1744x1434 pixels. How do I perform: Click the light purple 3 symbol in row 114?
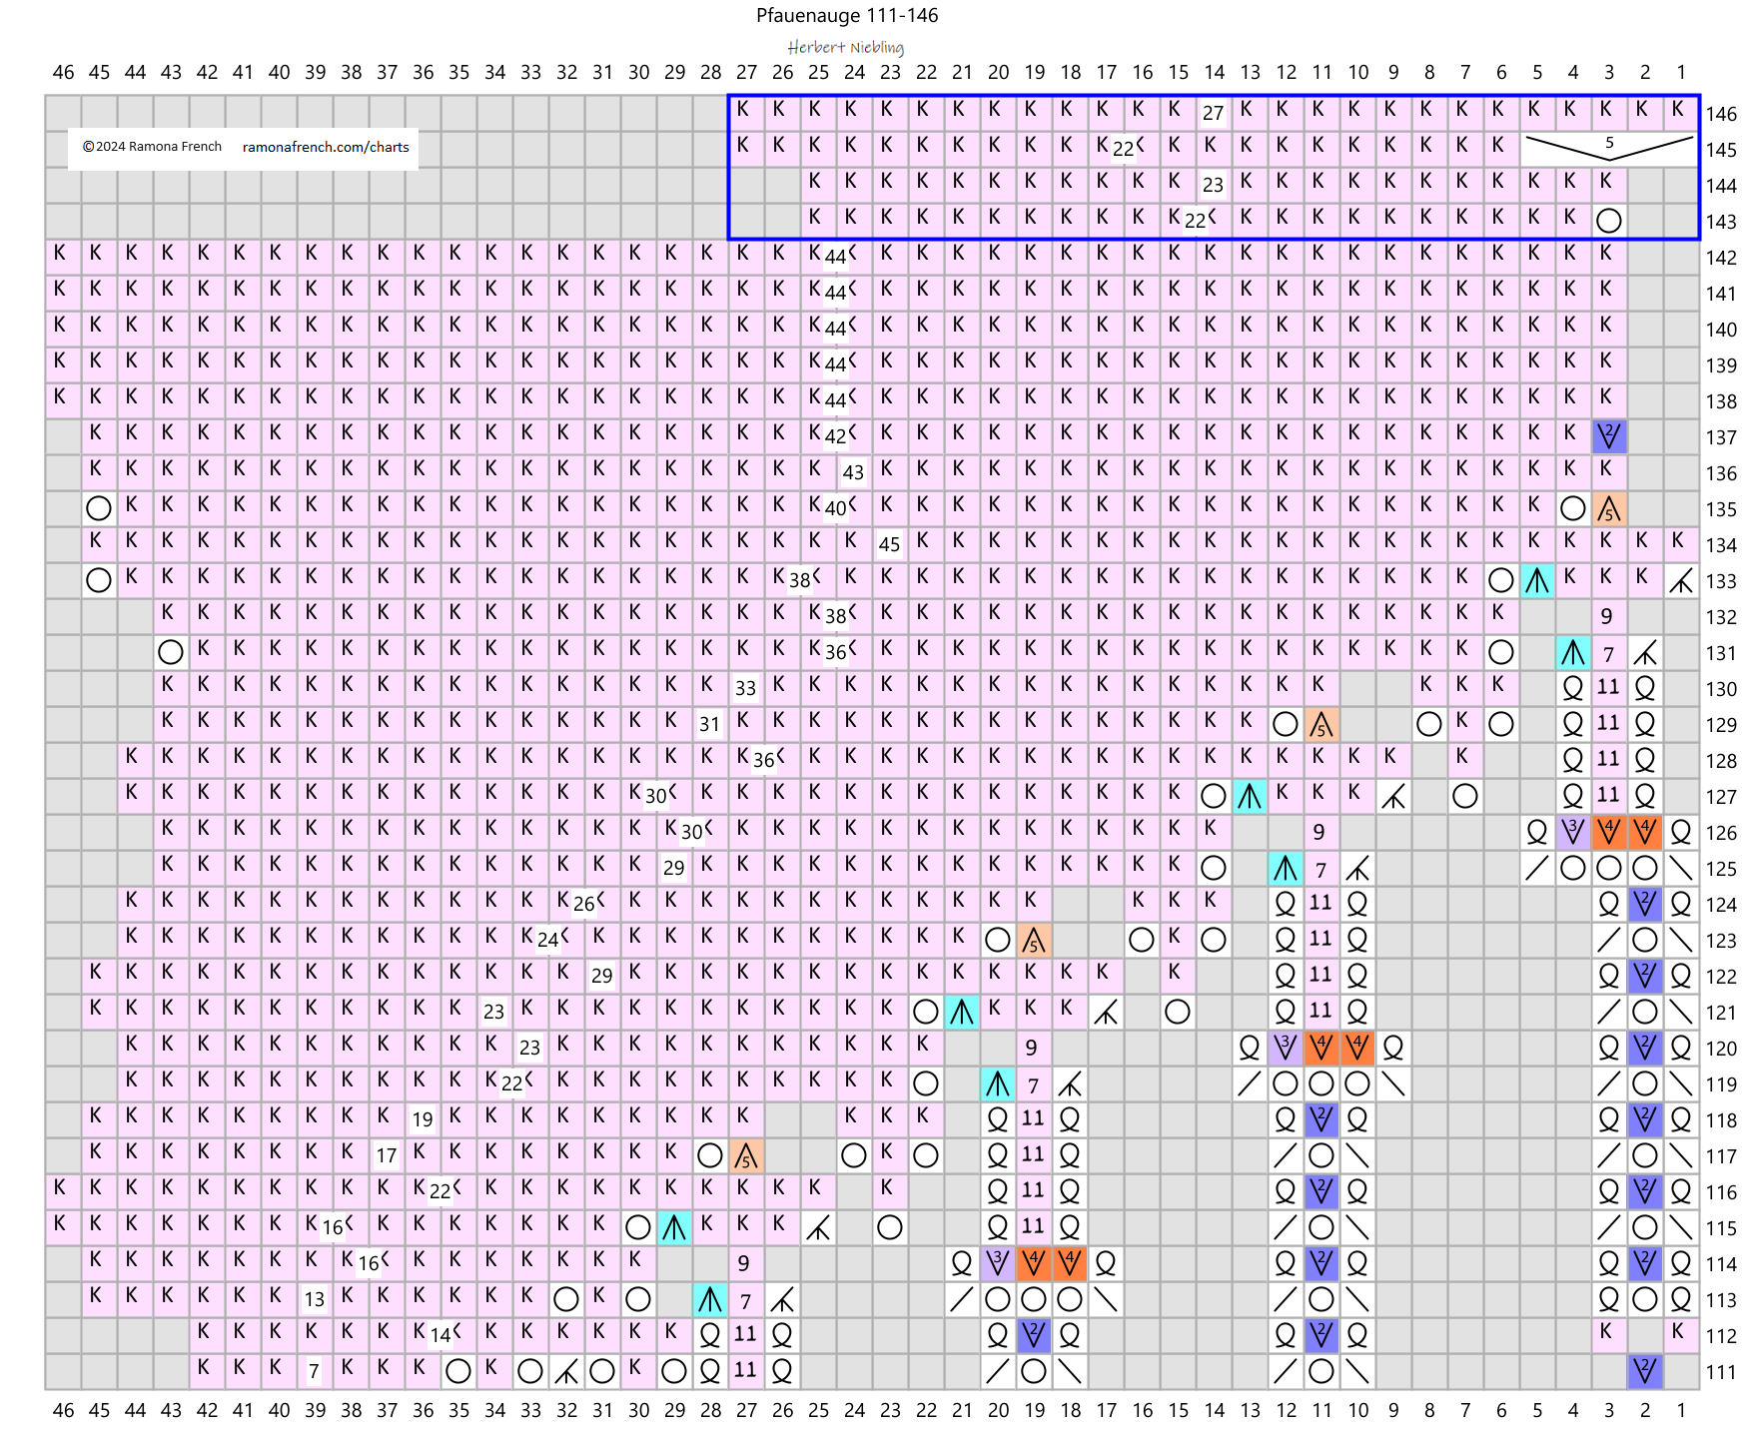pos(997,1263)
